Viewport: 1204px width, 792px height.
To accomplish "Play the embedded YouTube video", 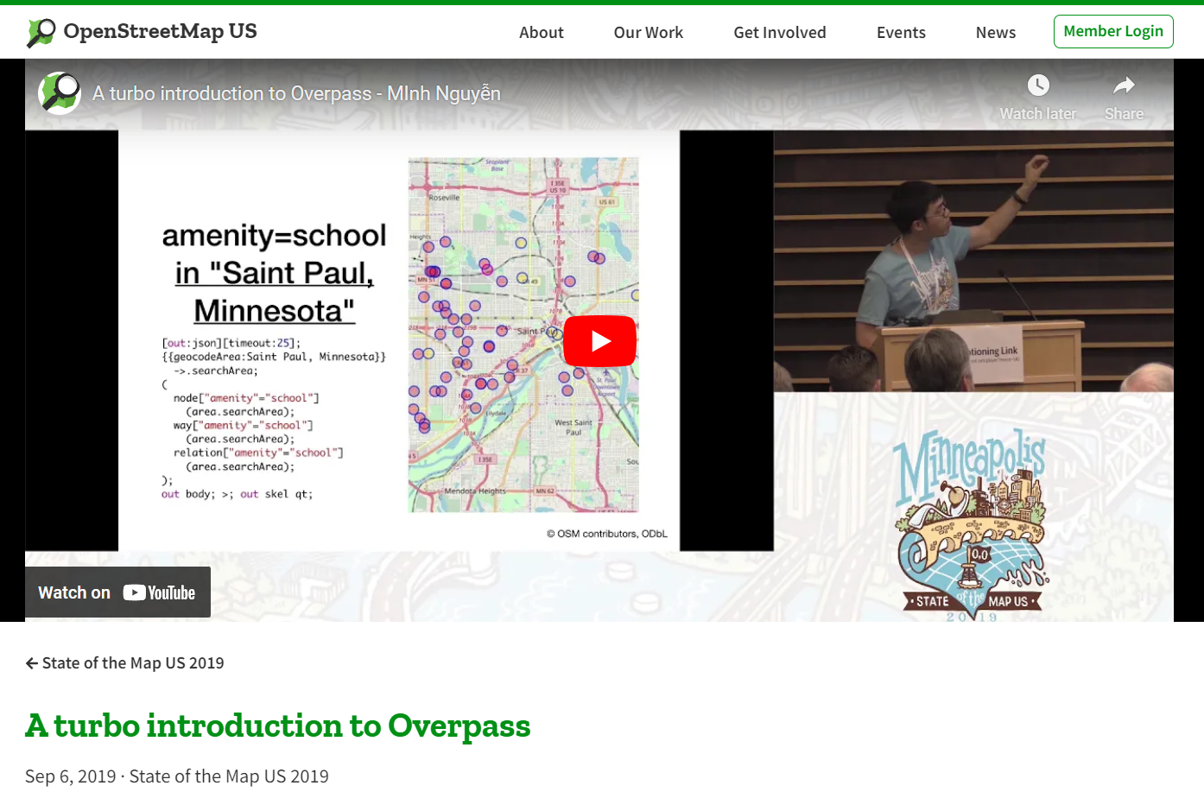I will [x=599, y=341].
